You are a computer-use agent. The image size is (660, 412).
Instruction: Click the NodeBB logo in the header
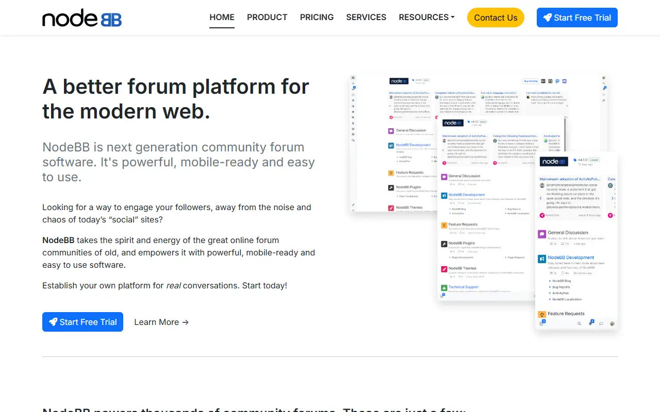(x=82, y=18)
